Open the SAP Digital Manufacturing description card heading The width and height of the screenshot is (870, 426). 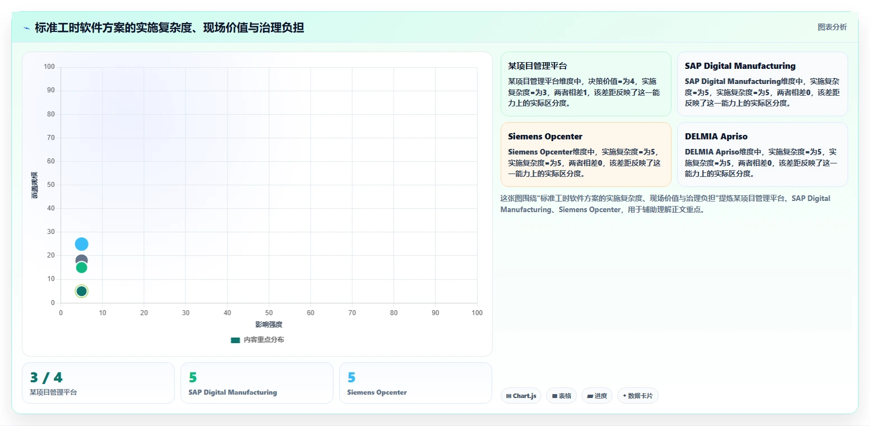(x=740, y=66)
